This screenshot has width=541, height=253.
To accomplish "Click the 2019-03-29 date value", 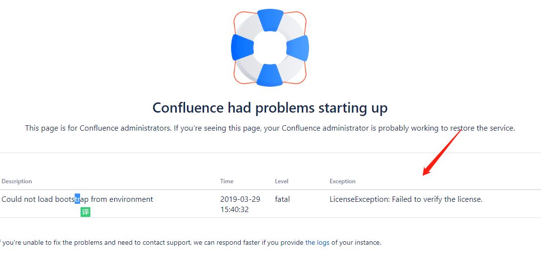I will (240, 199).
